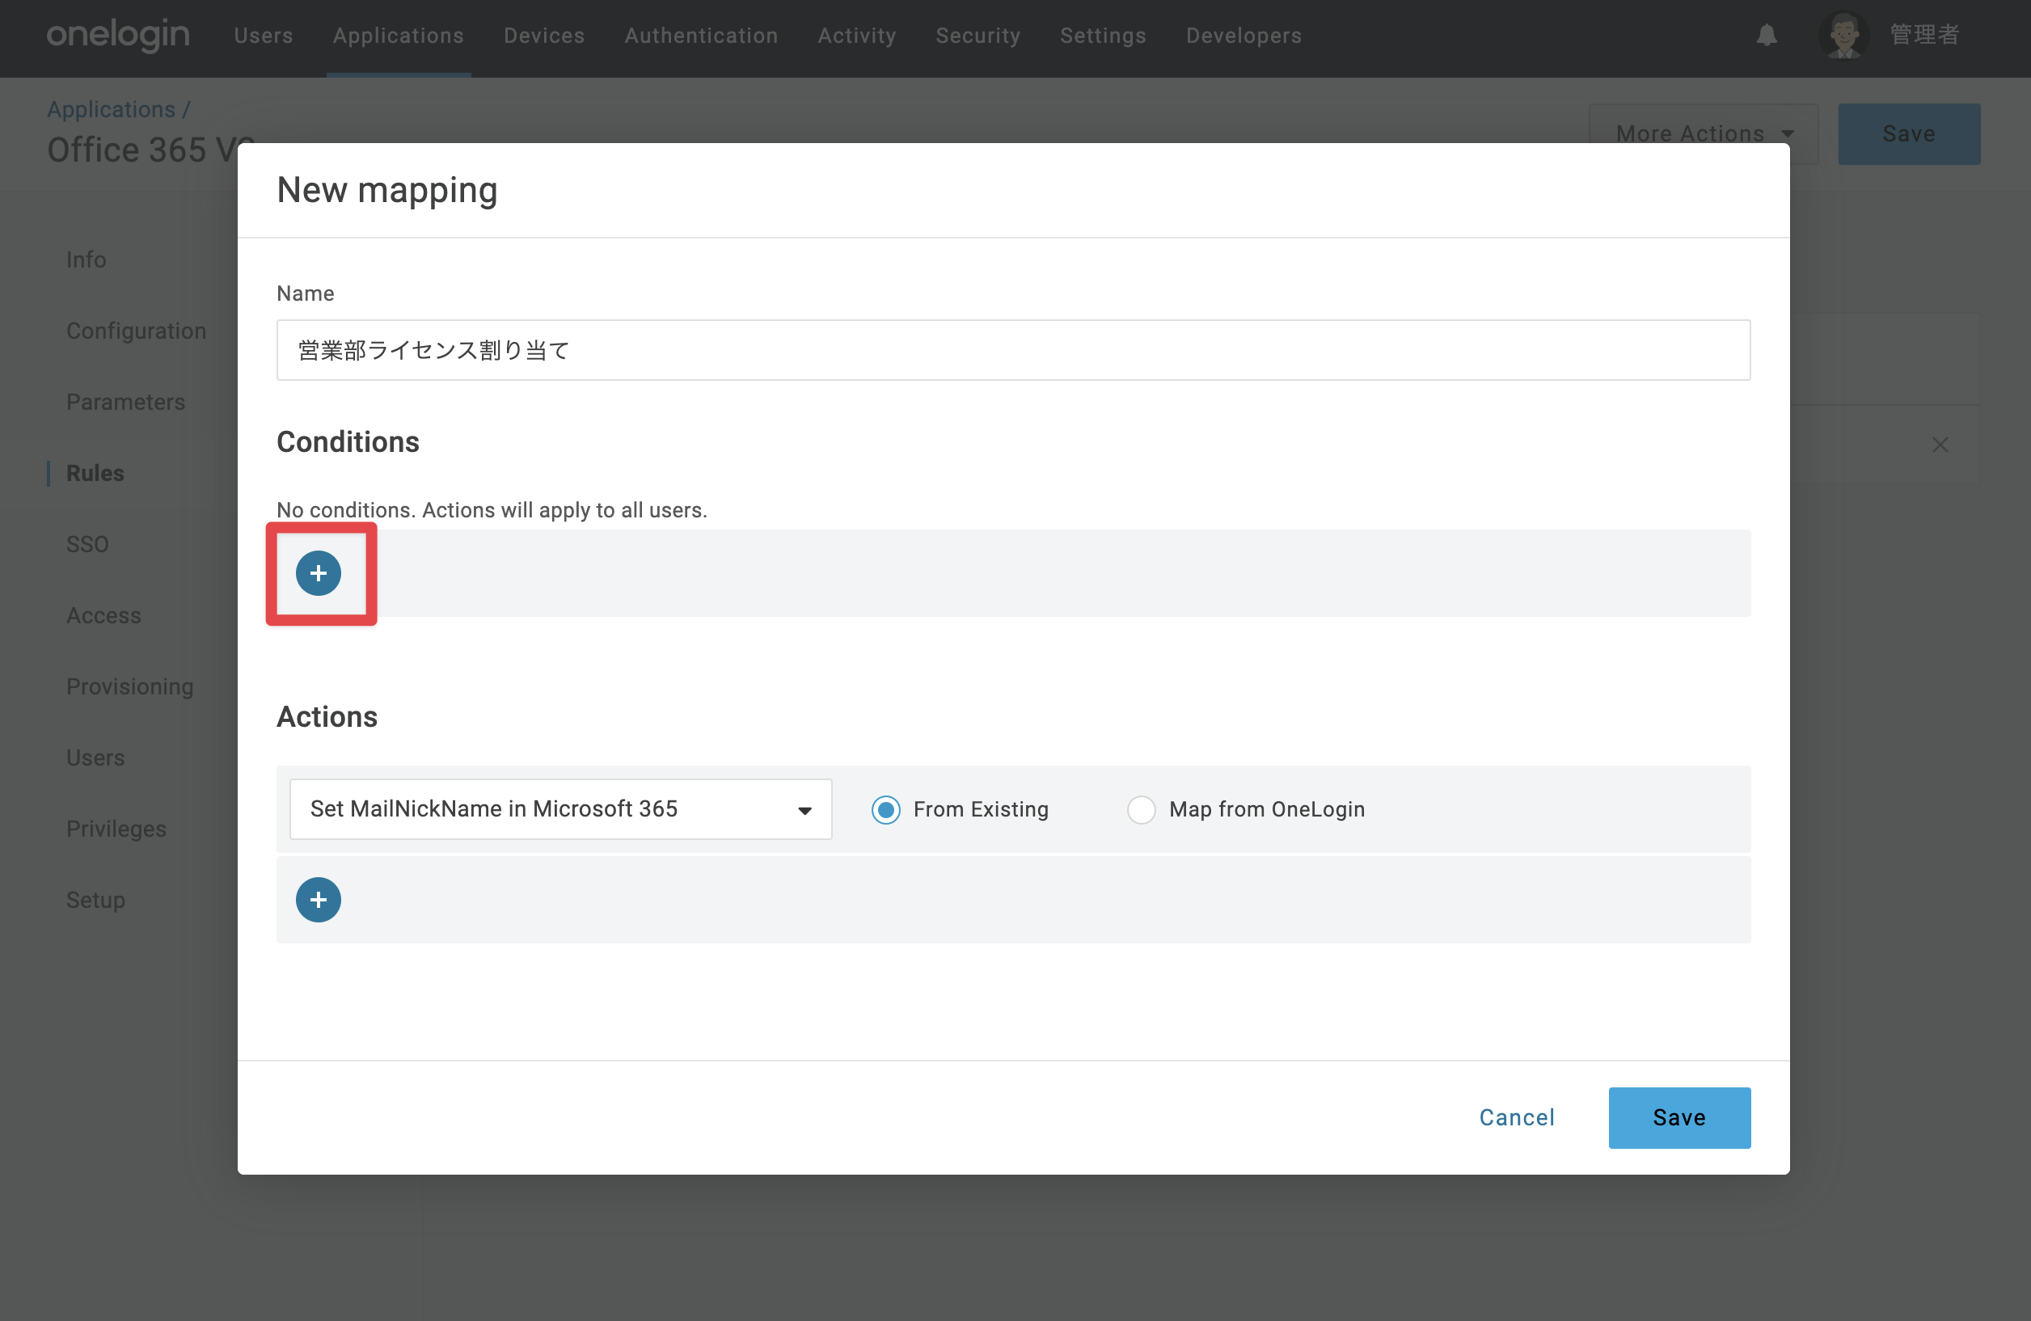Open the Devices top menu

click(544, 36)
